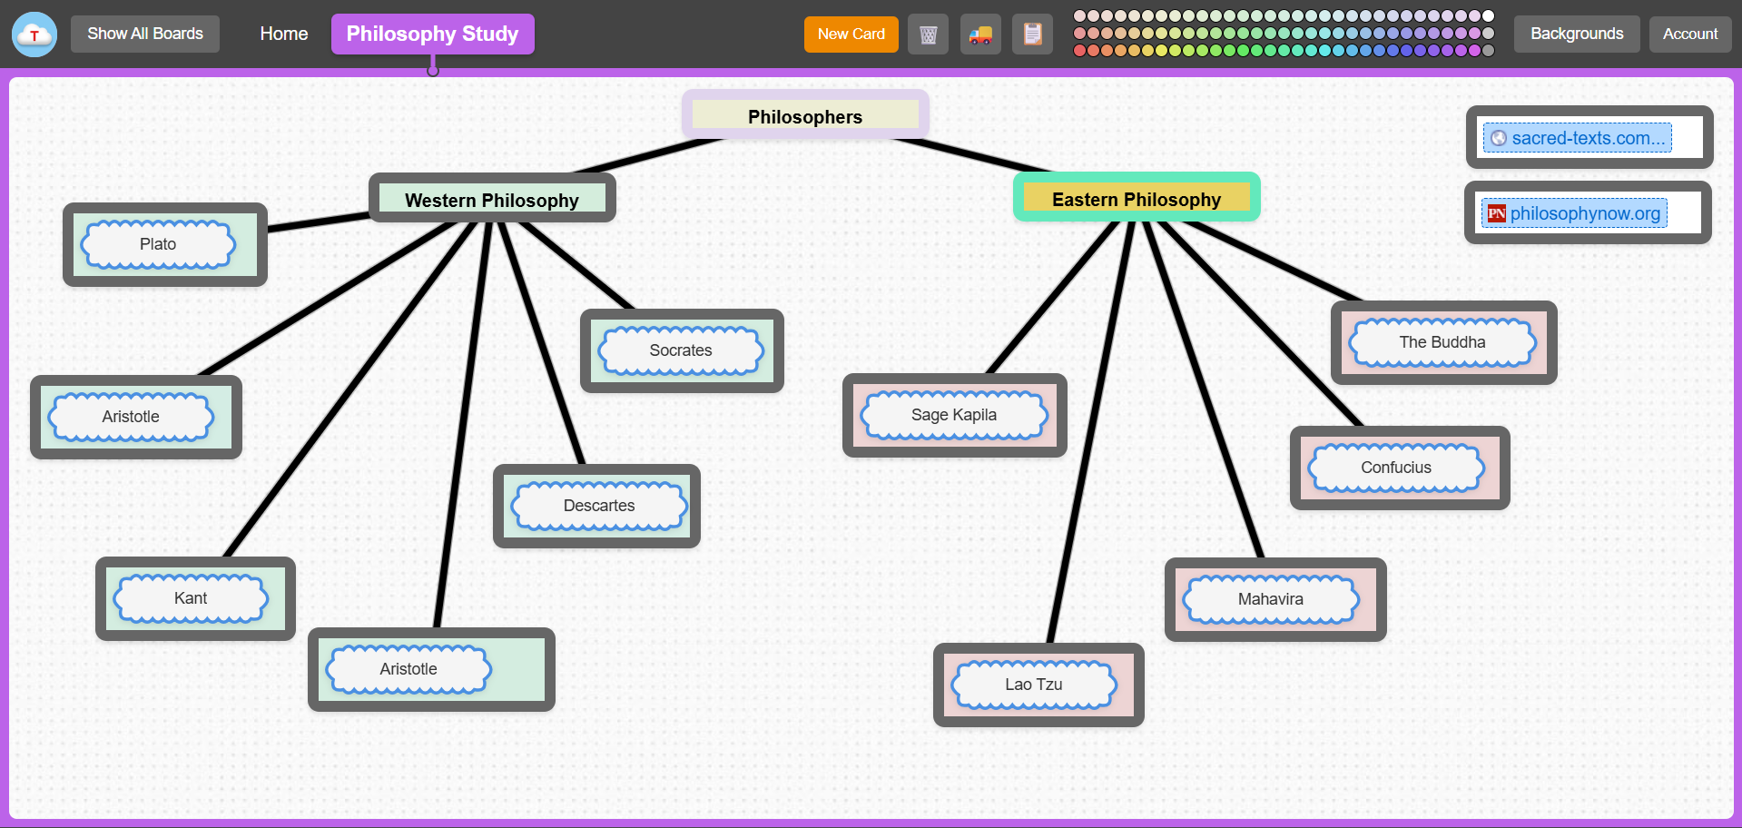Select the Eastern Philosophy card

point(1136,199)
